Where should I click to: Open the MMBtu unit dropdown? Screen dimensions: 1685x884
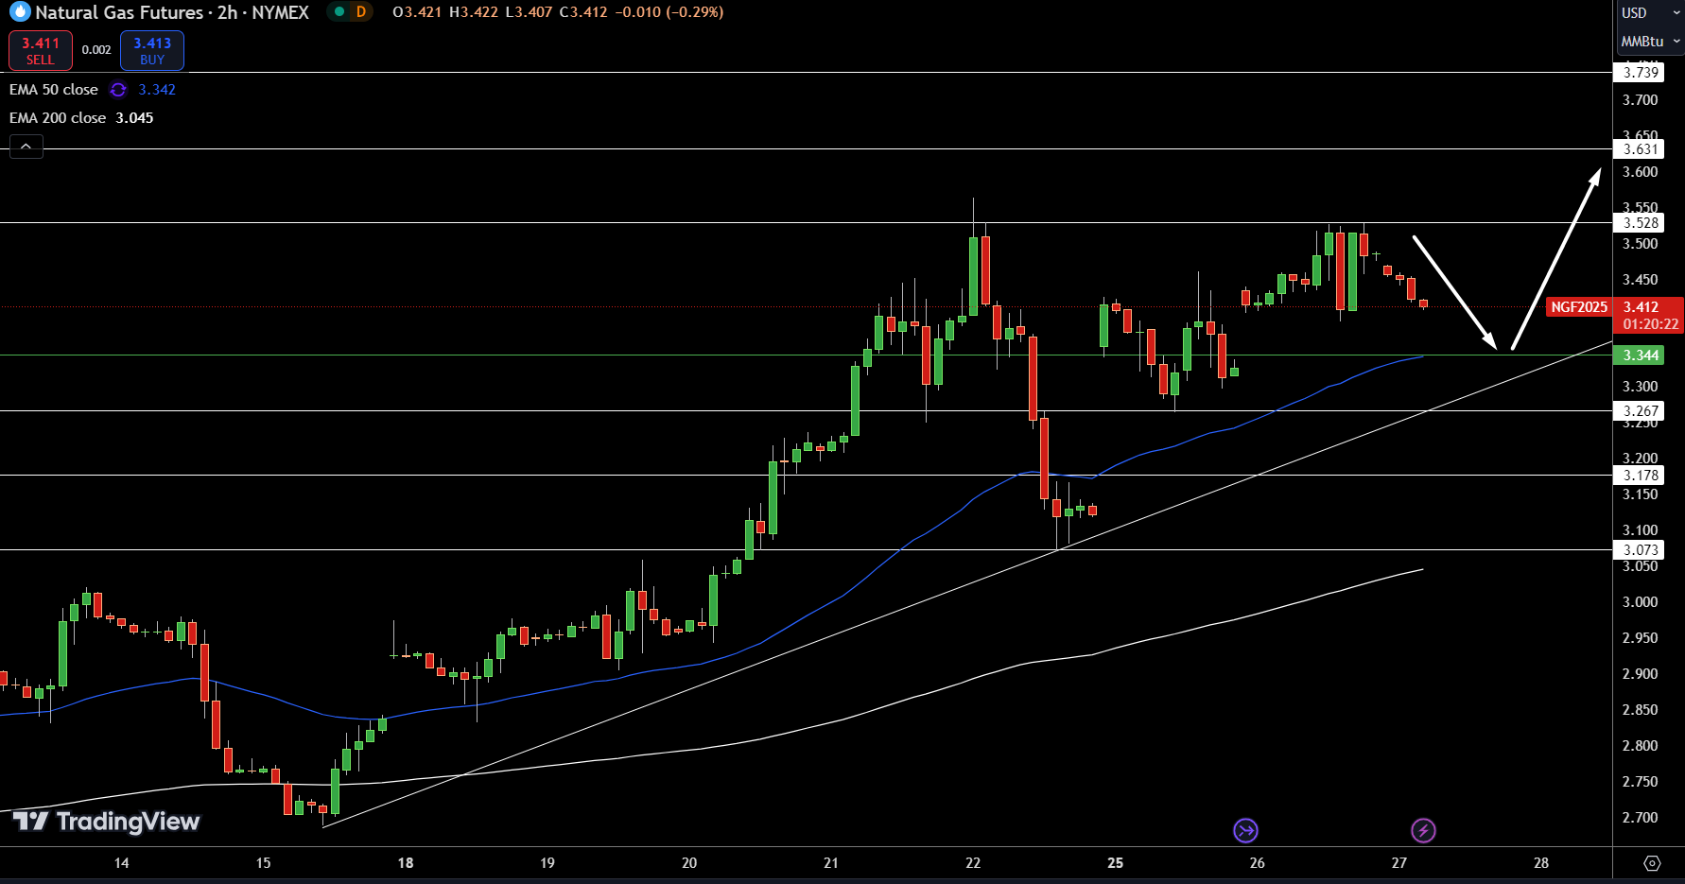point(1650,42)
